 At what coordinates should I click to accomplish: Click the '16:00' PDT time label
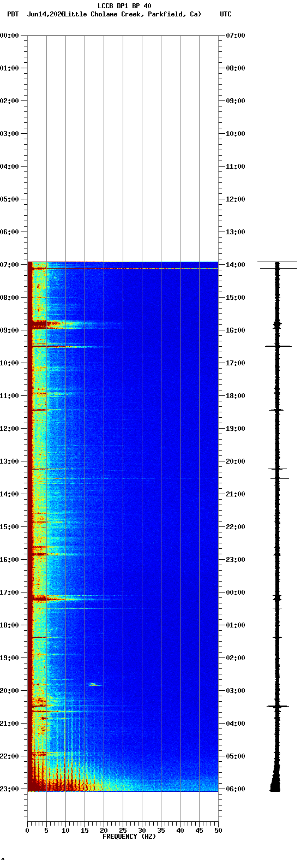[x=10, y=560]
